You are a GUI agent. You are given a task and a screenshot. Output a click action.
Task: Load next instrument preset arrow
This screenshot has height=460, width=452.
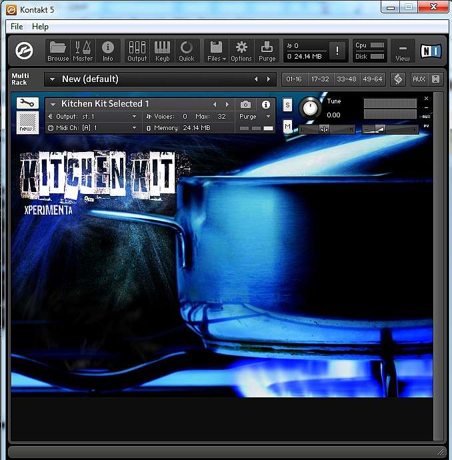point(227,105)
